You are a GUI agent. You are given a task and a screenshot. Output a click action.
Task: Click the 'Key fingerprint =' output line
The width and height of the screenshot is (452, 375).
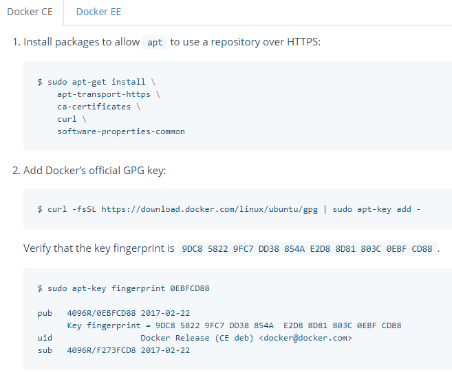tap(234, 325)
